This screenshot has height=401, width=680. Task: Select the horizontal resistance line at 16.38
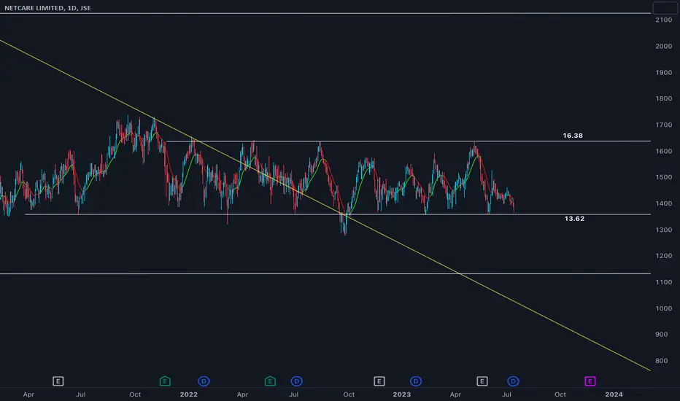[408, 141]
